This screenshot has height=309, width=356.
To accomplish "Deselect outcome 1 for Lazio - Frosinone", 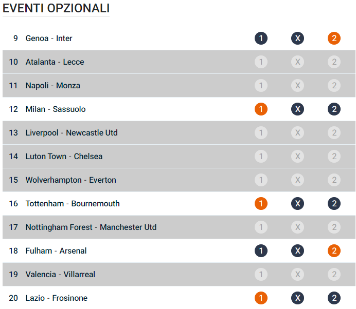I will 261,298.
